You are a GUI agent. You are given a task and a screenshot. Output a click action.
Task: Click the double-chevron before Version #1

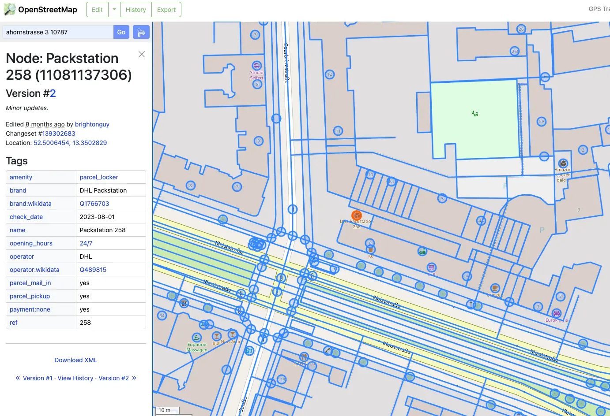click(x=18, y=378)
